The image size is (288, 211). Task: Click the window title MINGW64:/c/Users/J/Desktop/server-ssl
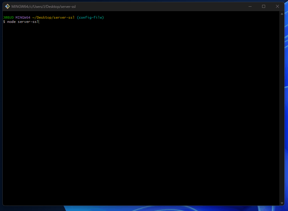[44, 7]
